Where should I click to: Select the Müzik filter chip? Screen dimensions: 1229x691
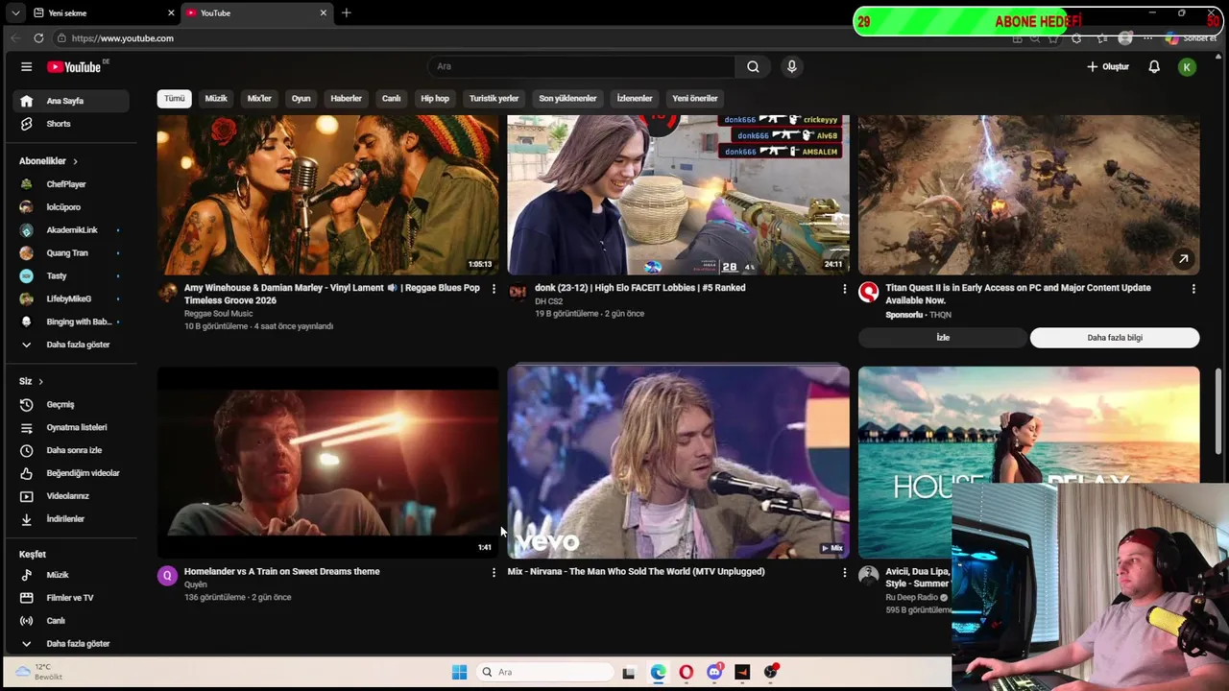216,98
